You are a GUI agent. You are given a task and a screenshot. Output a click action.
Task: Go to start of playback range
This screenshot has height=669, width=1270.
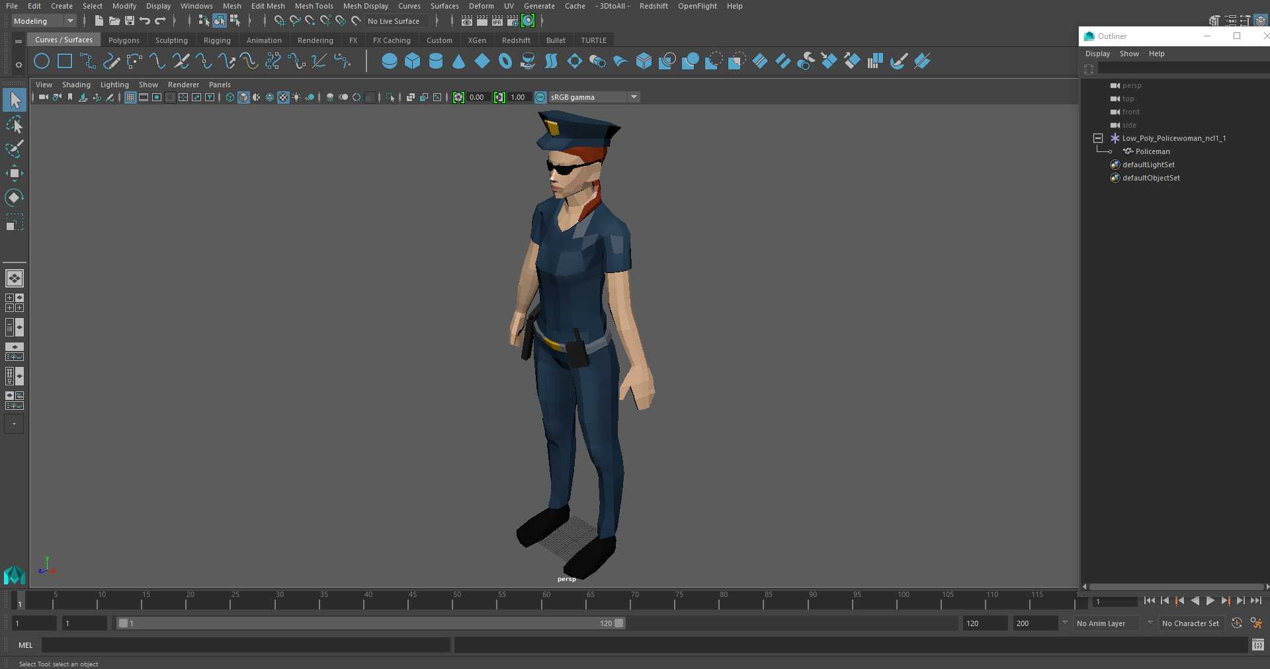pyautogui.click(x=1149, y=601)
